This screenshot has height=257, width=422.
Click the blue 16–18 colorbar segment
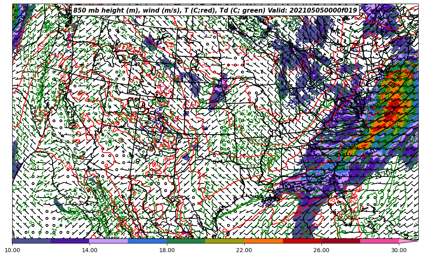click(147, 241)
